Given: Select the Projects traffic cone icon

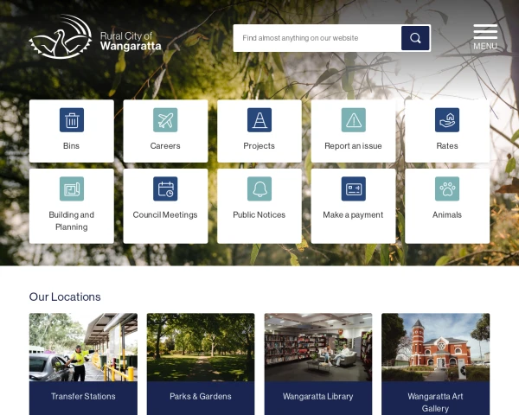Looking at the screenshot, I should point(259,120).
